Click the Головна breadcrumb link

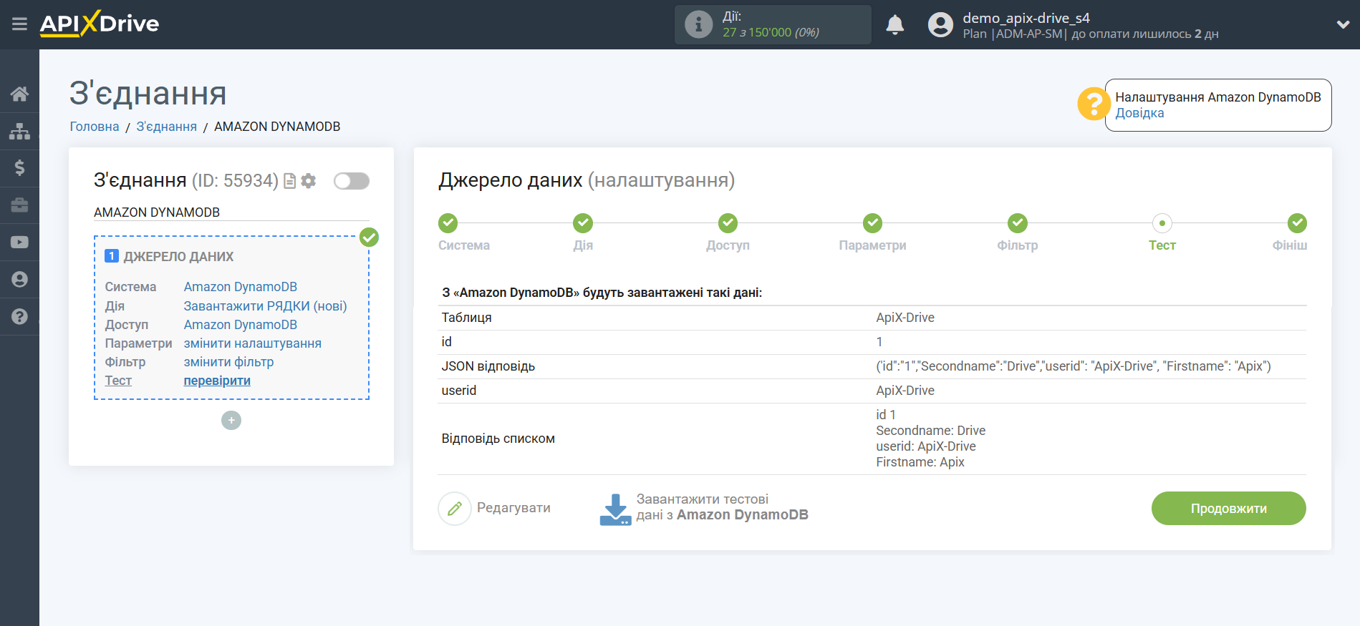coord(95,127)
